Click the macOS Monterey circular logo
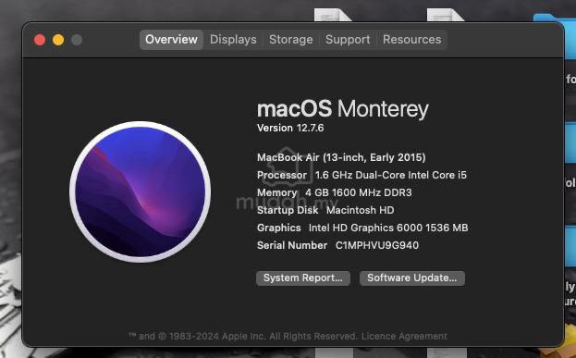Screen dimensions: 576x358 coord(140,191)
